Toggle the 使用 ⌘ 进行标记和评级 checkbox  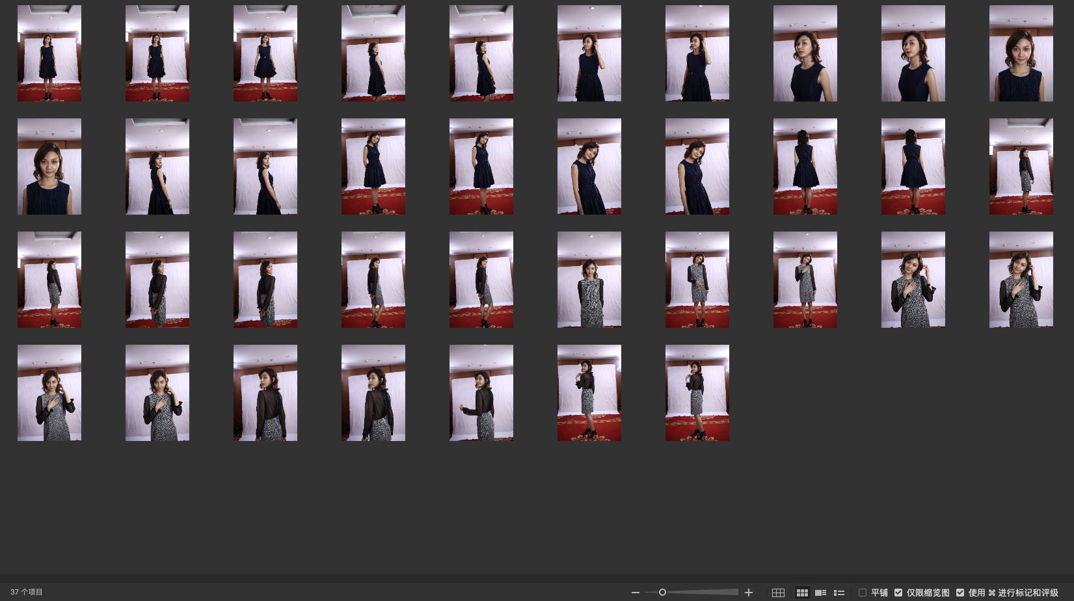tap(960, 593)
